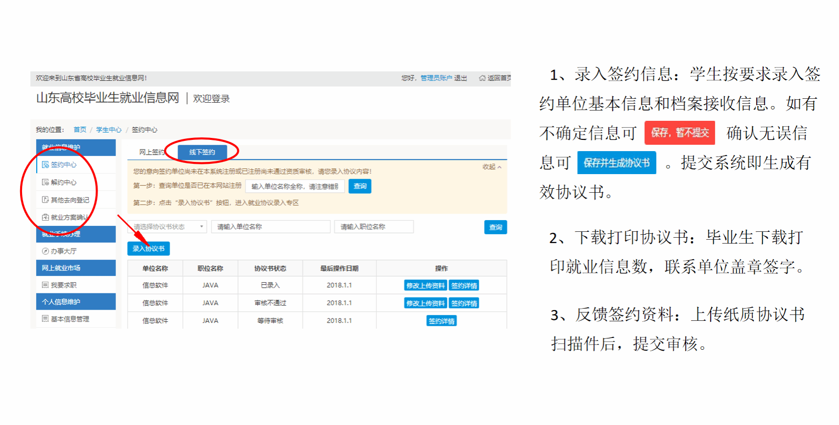Collapse the notice panel with 收起
This screenshot has width=839, height=425.
[492, 167]
